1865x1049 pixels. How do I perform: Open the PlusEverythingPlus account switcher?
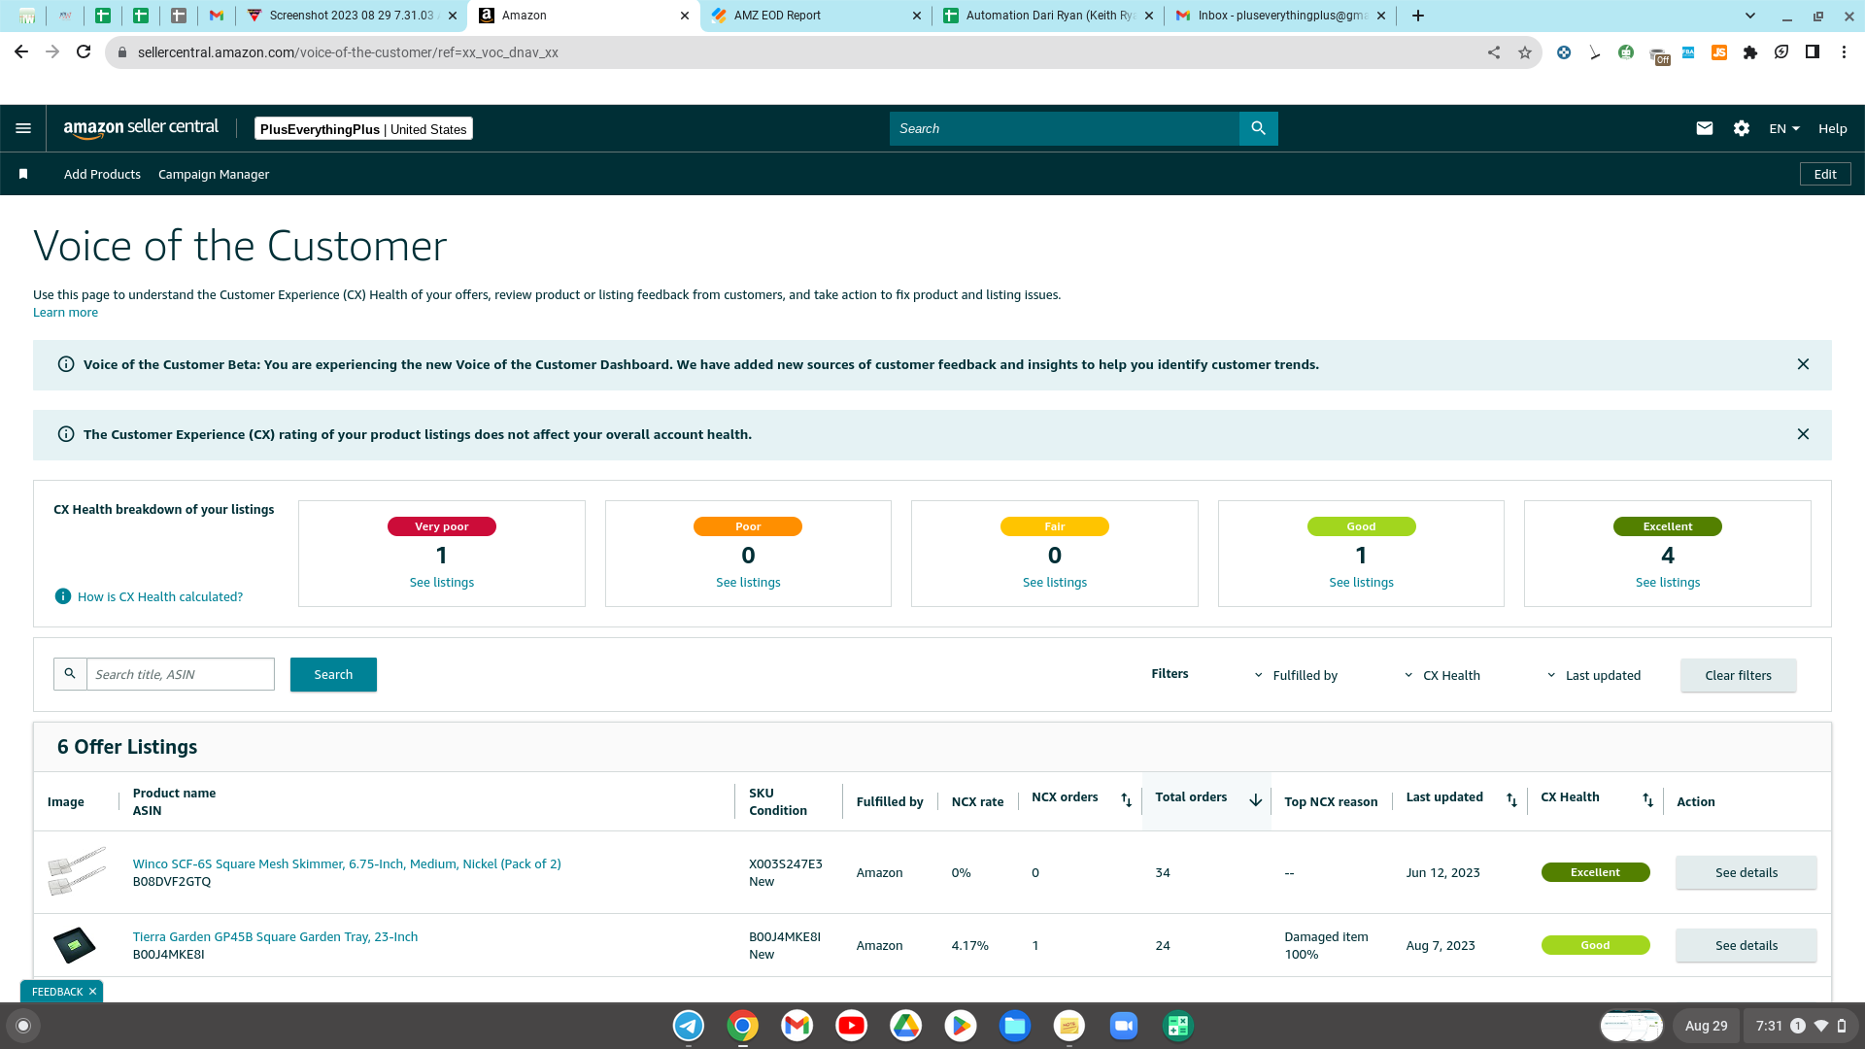pos(363,129)
